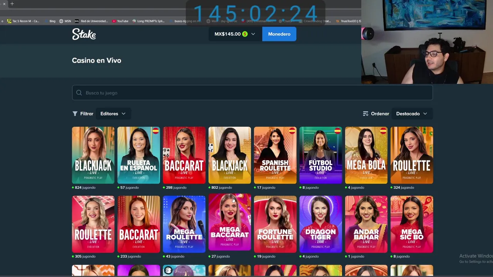Click the Ordenar label
Image resolution: width=493 pixels, height=277 pixels.
coord(380,114)
